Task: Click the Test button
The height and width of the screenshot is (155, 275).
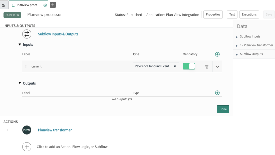Action: (x=232, y=14)
